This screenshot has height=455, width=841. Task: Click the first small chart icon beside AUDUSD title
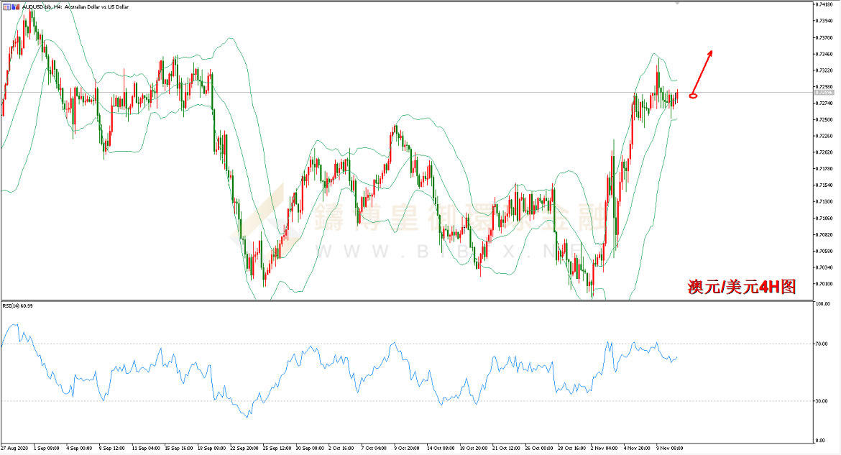(6, 7)
